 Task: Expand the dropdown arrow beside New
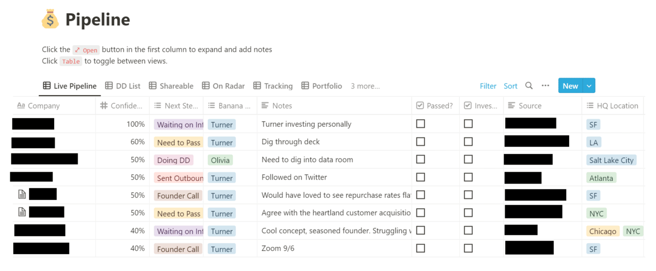(x=589, y=86)
